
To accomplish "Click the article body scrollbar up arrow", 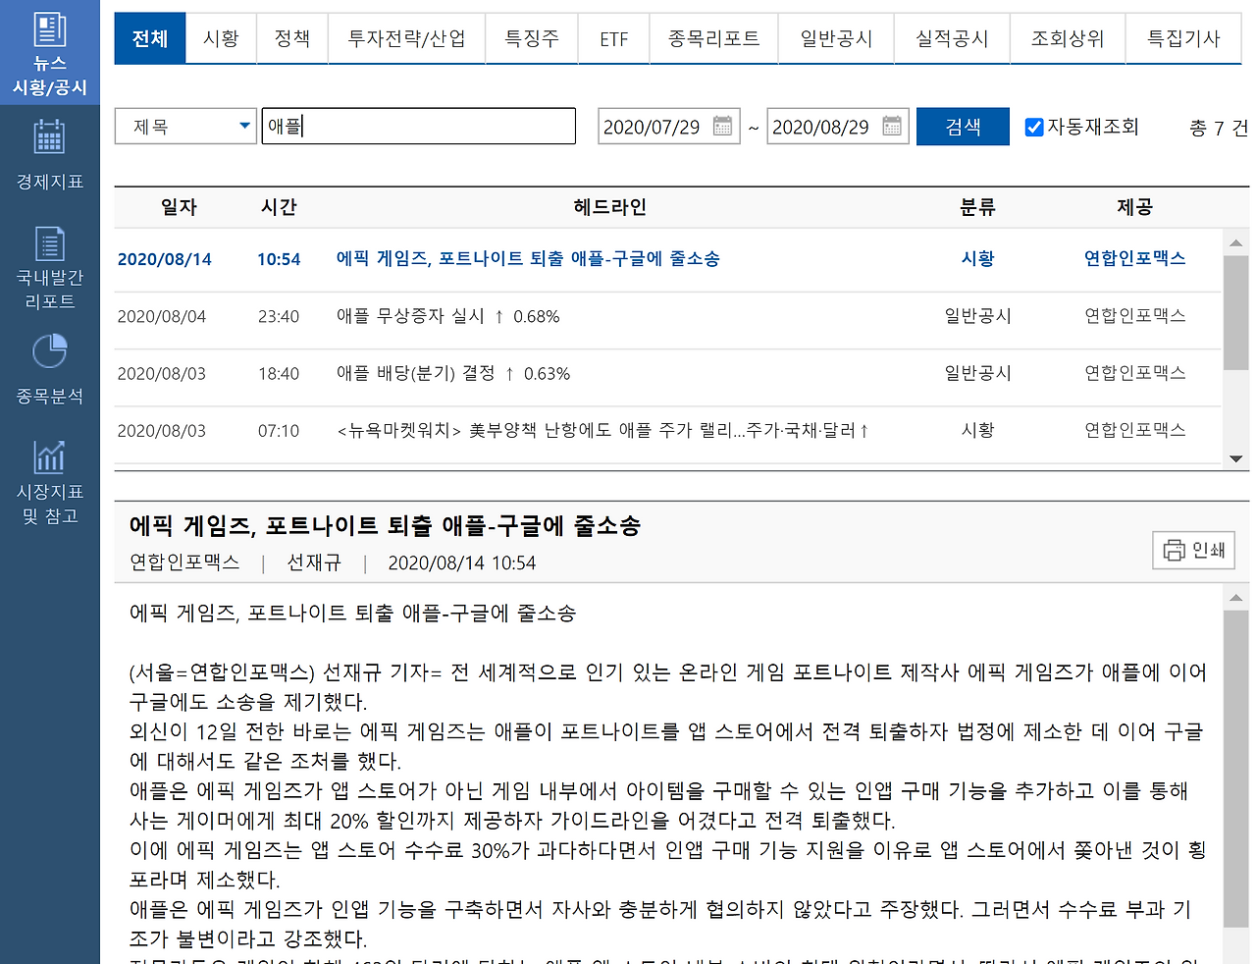I will (1235, 596).
